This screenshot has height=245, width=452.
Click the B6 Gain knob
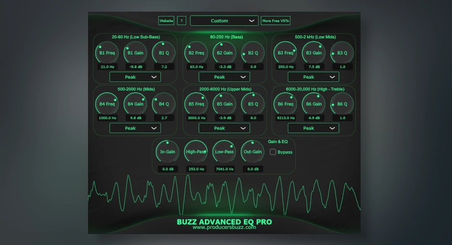(314, 104)
